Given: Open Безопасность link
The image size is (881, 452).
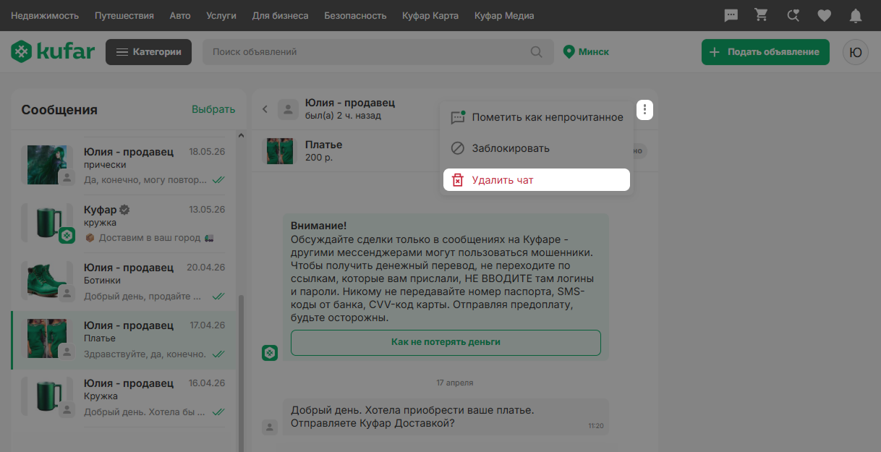Looking at the screenshot, I should (355, 15).
